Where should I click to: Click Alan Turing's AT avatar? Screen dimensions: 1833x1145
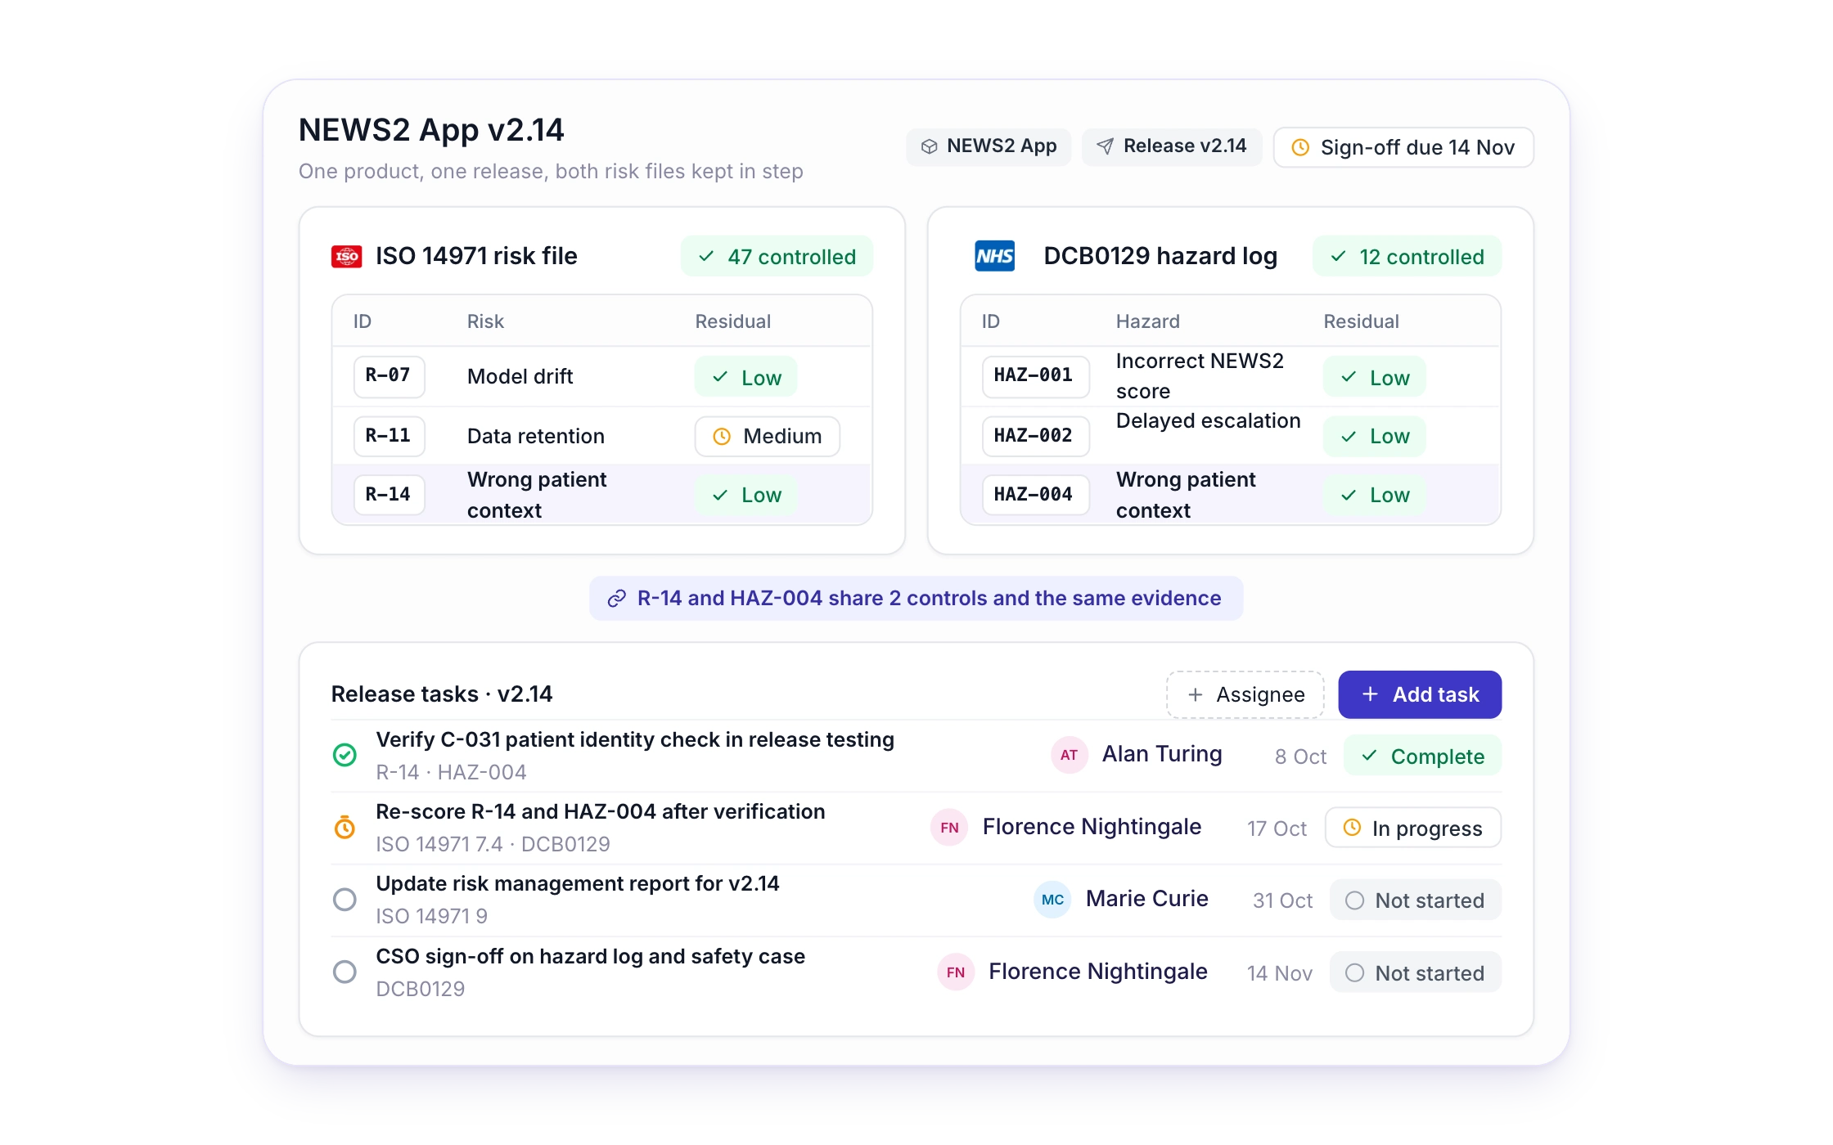coord(1069,755)
